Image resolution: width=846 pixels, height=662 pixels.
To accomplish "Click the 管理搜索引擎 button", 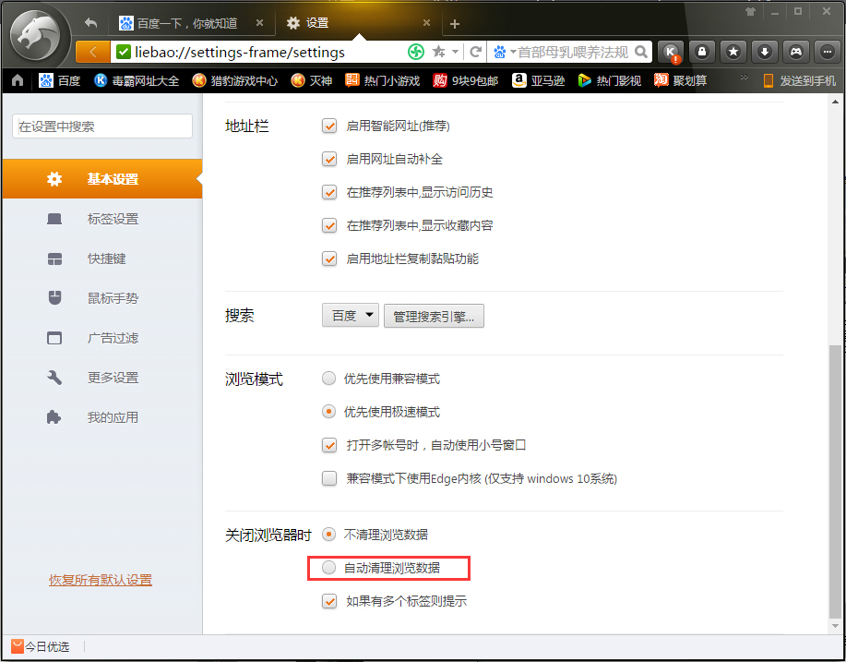I will click(x=433, y=315).
